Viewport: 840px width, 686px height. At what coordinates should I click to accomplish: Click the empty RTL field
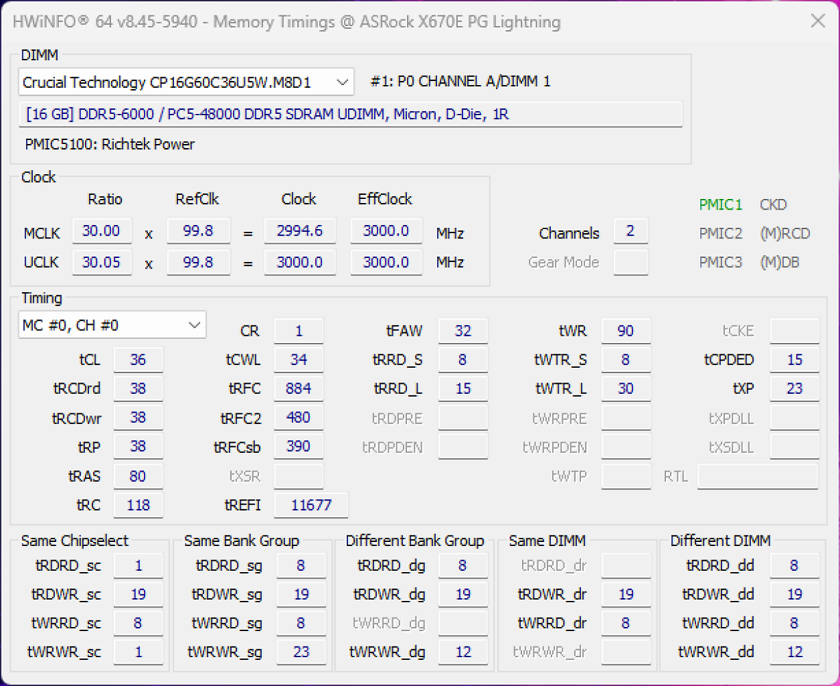(758, 476)
